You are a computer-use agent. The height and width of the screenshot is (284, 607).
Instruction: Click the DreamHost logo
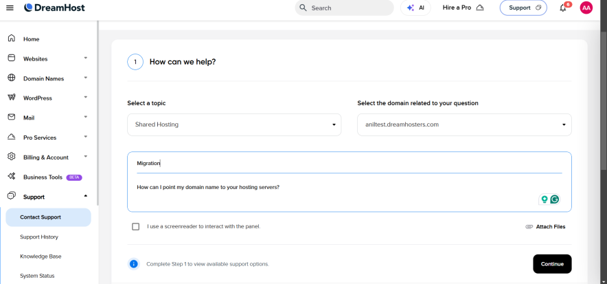54,8
